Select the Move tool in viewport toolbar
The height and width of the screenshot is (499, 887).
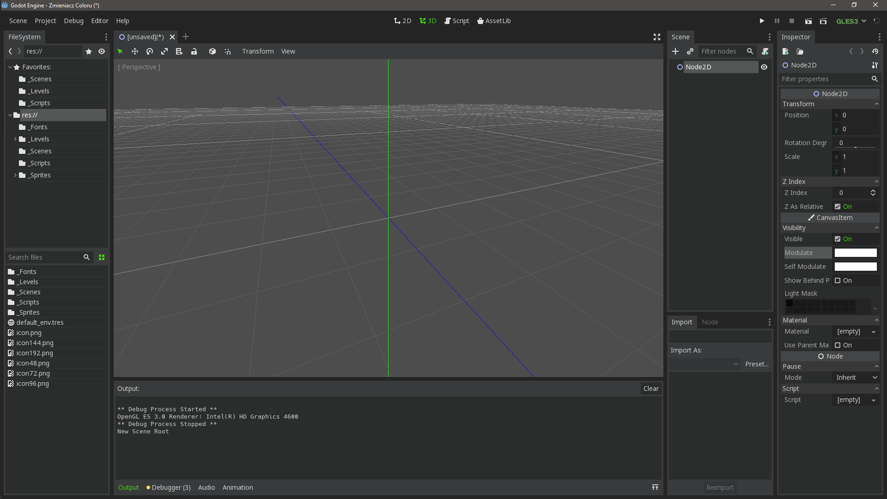[x=134, y=51]
